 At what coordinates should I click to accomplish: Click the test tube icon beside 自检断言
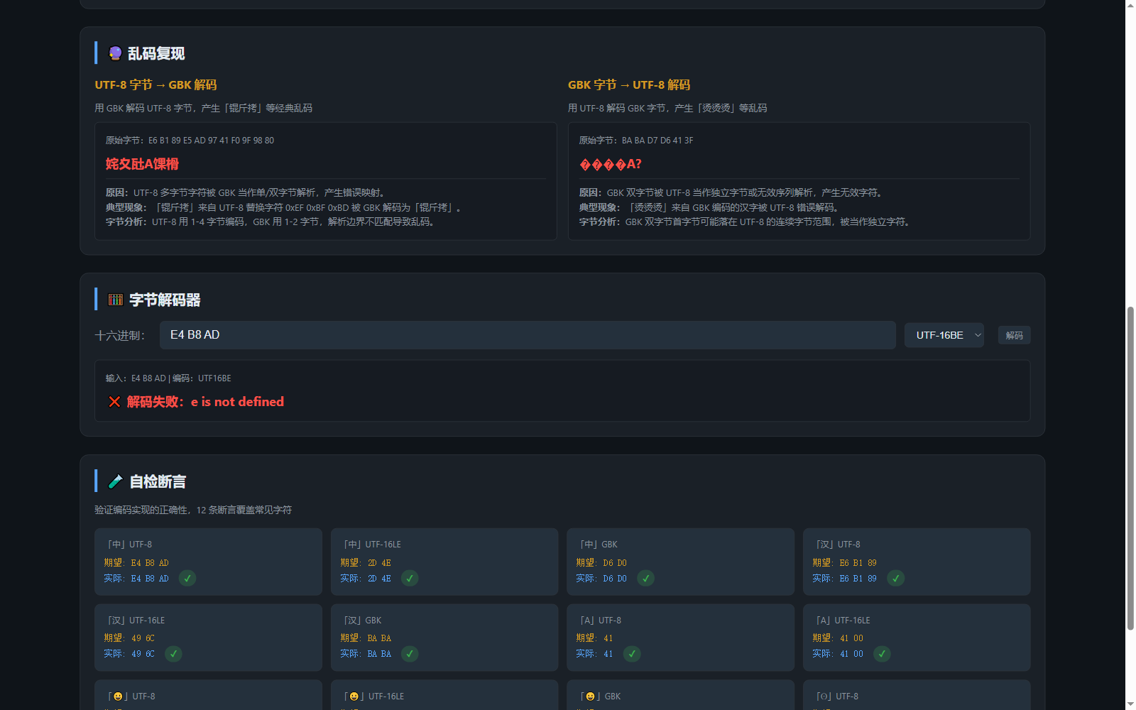116,481
